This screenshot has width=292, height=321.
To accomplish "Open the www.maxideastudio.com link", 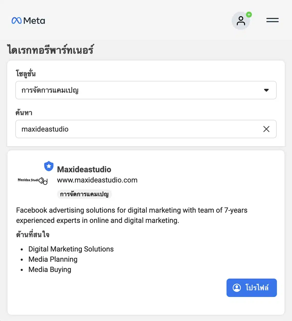I will coord(97,180).
